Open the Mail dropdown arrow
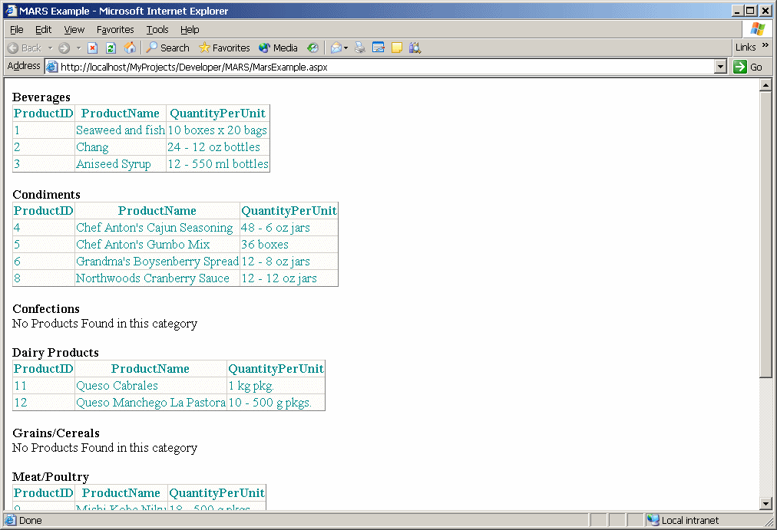 click(x=346, y=48)
